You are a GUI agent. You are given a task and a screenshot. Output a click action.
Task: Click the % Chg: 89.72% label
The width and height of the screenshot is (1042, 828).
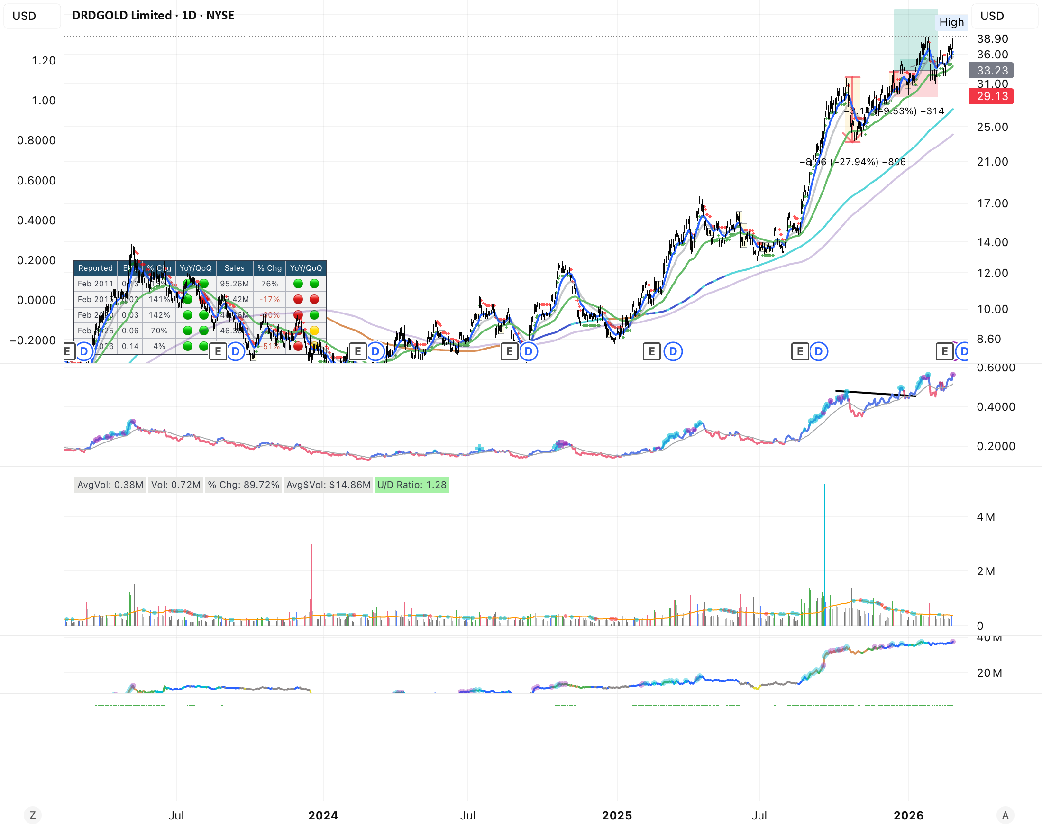244,485
